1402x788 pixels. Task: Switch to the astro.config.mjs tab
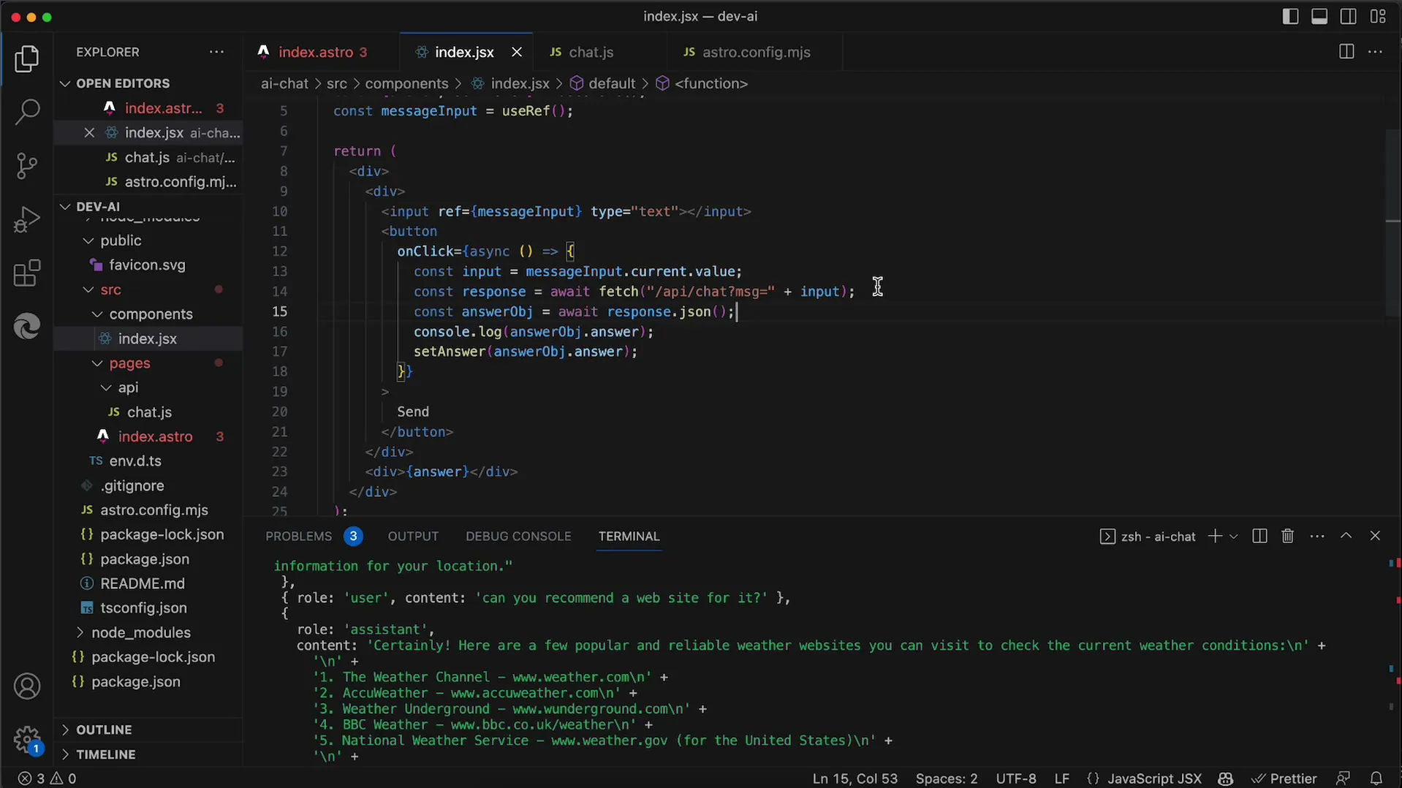point(756,52)
